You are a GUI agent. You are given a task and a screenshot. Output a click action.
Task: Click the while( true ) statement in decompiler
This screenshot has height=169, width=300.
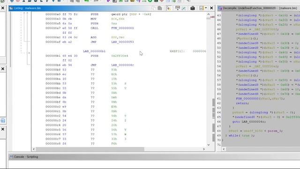241,136
